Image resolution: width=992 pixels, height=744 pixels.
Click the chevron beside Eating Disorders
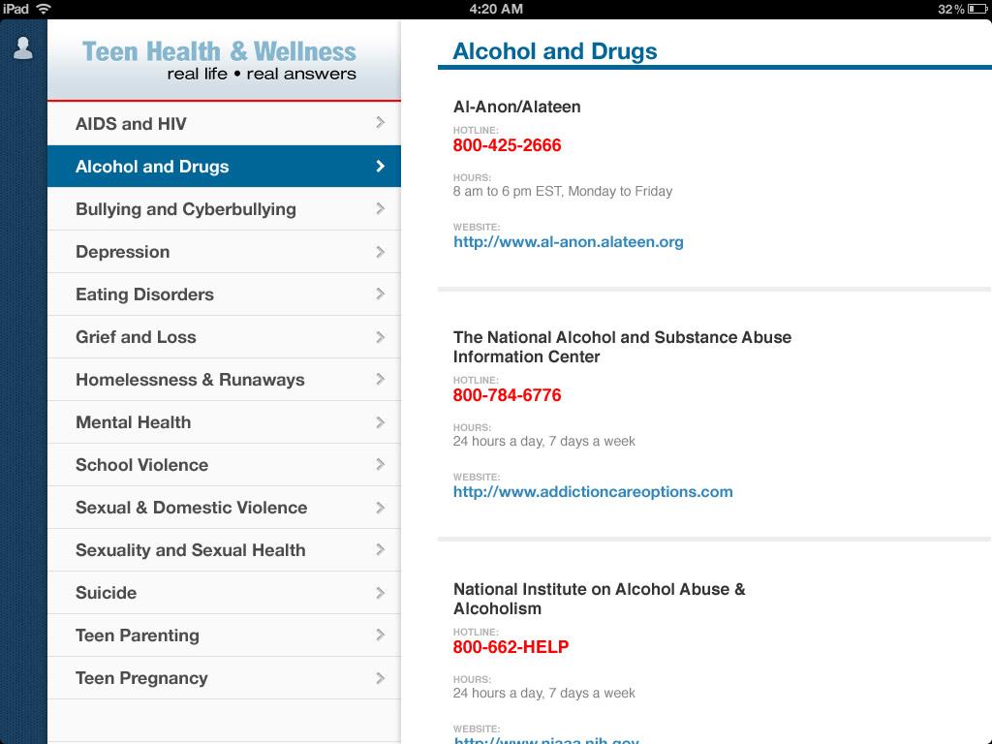(380, 294)
